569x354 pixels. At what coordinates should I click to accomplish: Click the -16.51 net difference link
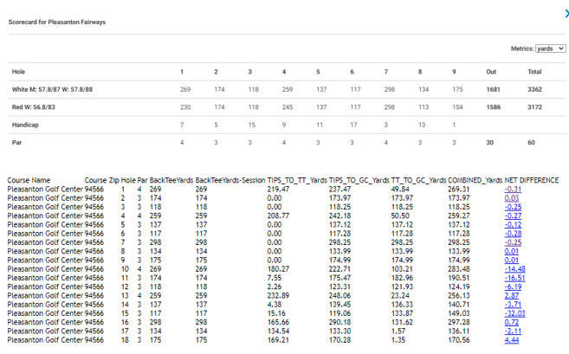tap(514, 278)
